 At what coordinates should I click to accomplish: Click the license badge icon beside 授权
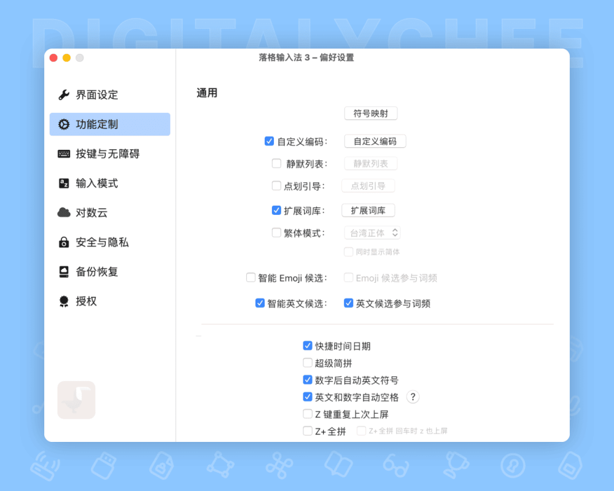click(64, 301)
